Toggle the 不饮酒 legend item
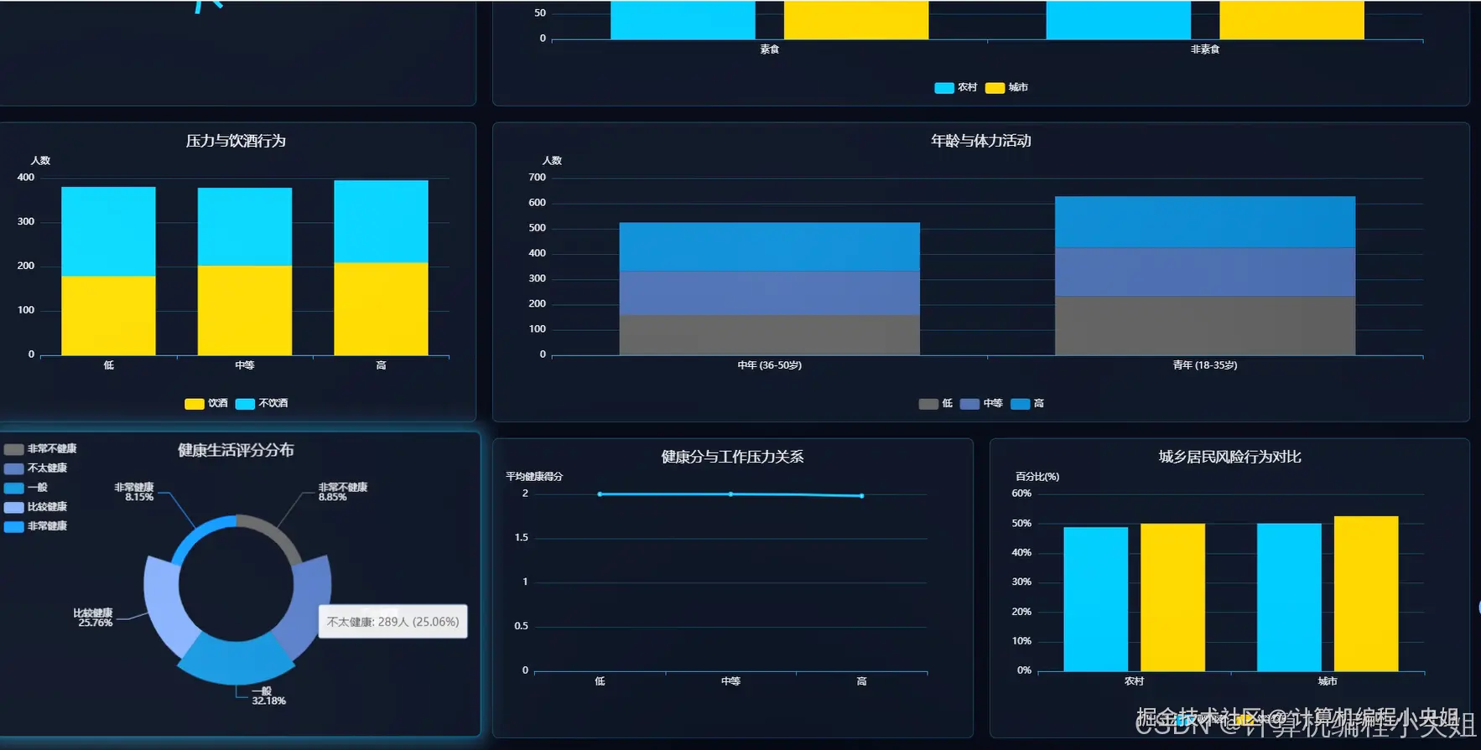This screenshot has width=1481, height=750. (262, 403)
